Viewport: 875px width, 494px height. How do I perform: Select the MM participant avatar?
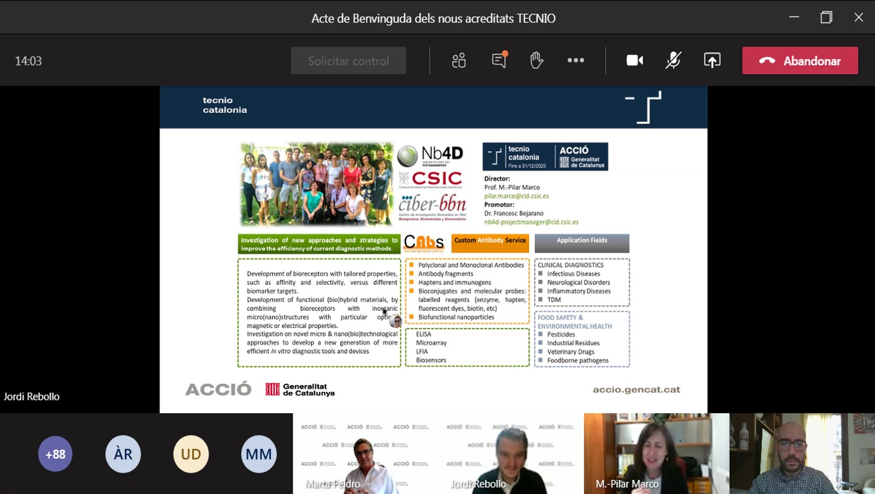(x=259, y=454)
